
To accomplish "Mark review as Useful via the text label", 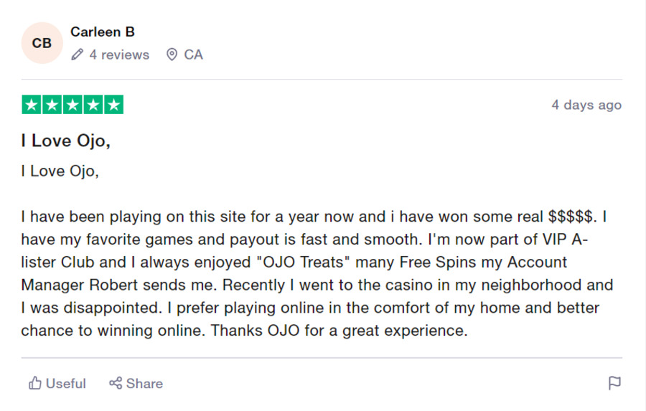I will 66,384.
